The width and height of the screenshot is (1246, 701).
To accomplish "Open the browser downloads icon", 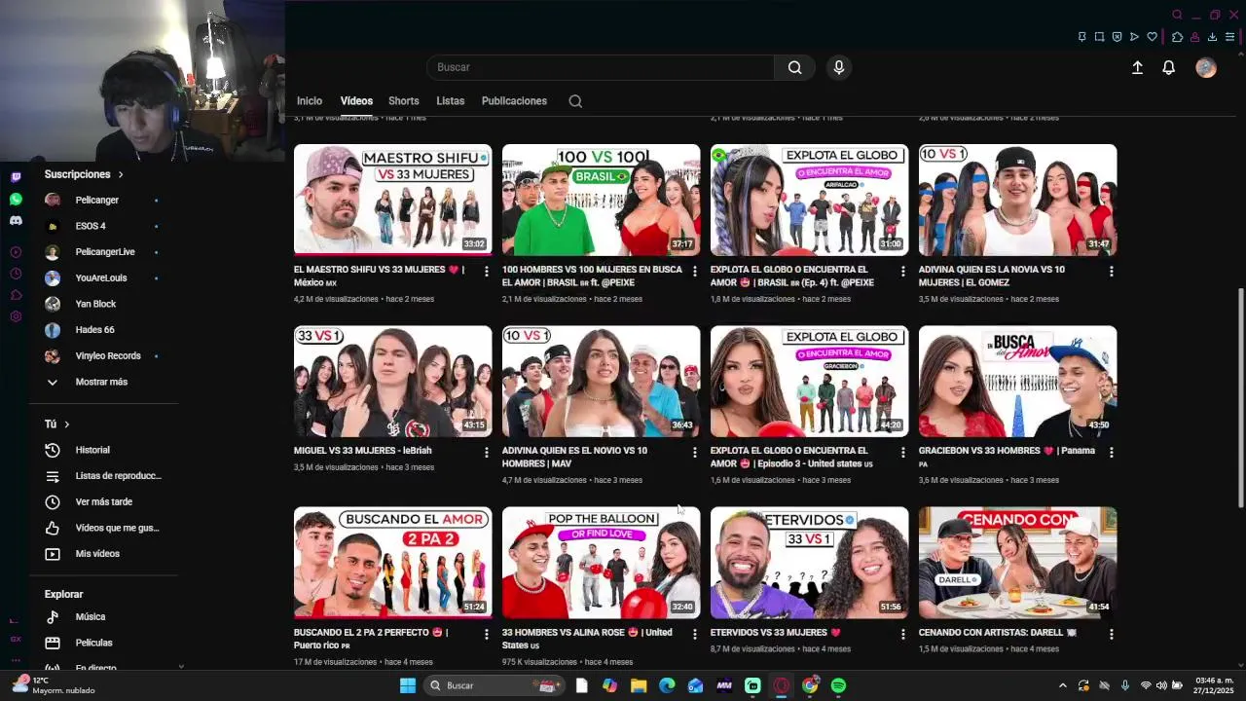I will click(x=1212, y=37).
